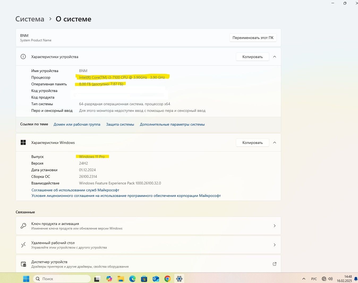
Task: Click the key icon for product activation
Action: (23, 226)
